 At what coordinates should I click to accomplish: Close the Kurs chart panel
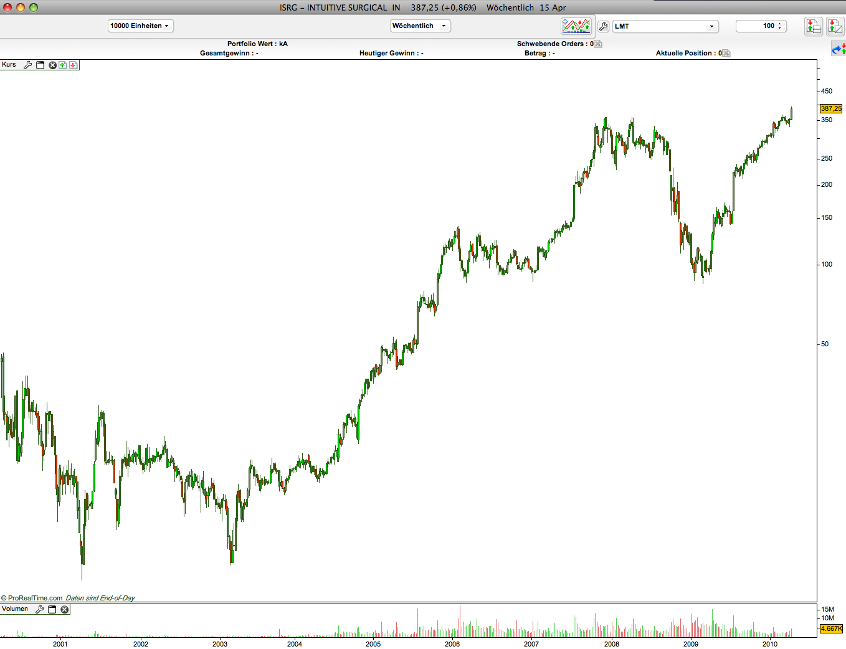53,65
